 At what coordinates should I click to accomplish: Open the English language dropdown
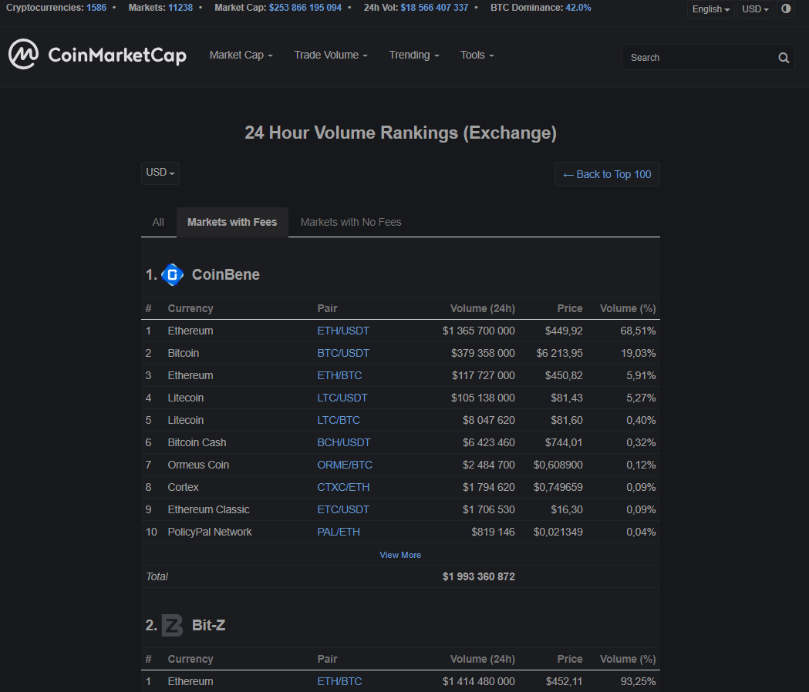710,9
